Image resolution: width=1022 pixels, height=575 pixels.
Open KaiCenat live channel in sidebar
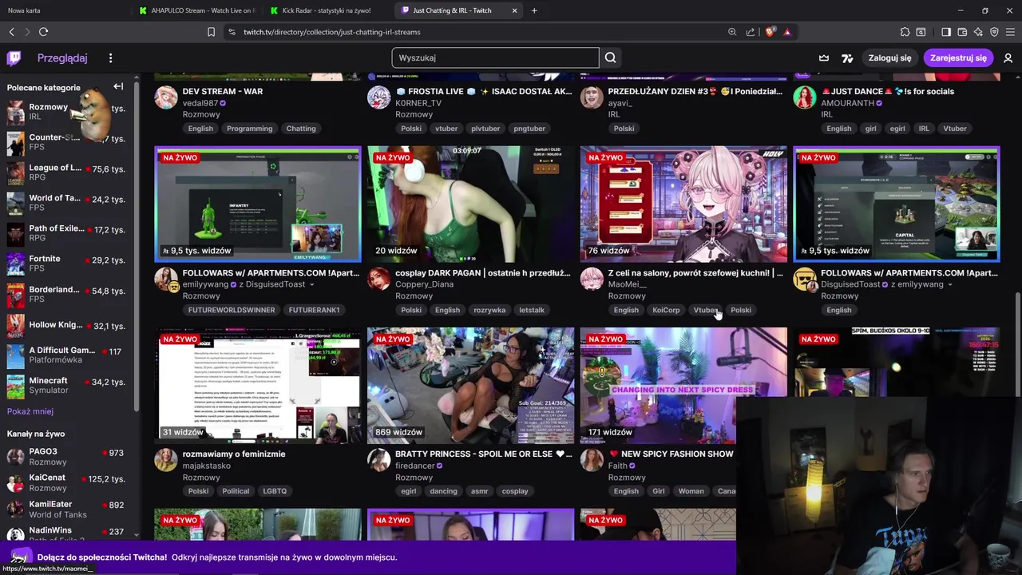66,482
